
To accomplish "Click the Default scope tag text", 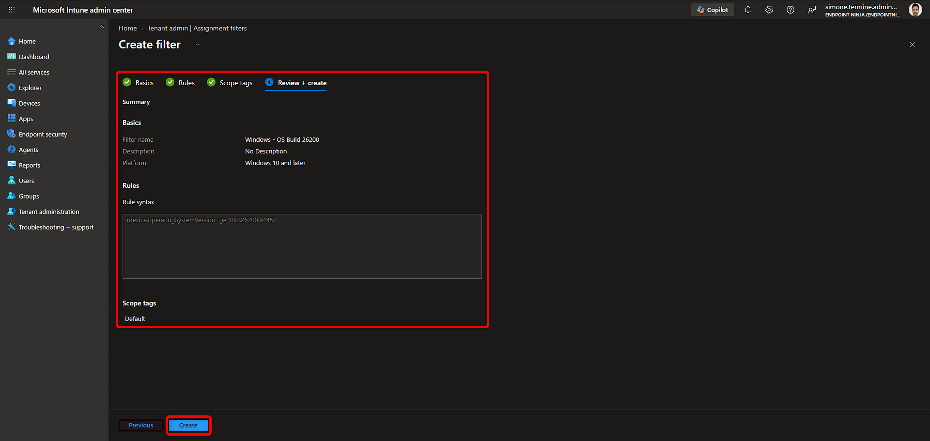I will click(x=135, y=319).
